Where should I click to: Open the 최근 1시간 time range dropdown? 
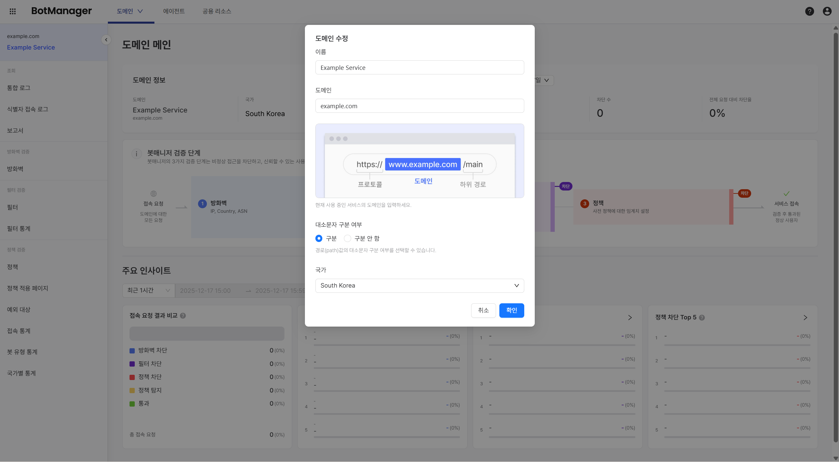click(x=149, y=291)
